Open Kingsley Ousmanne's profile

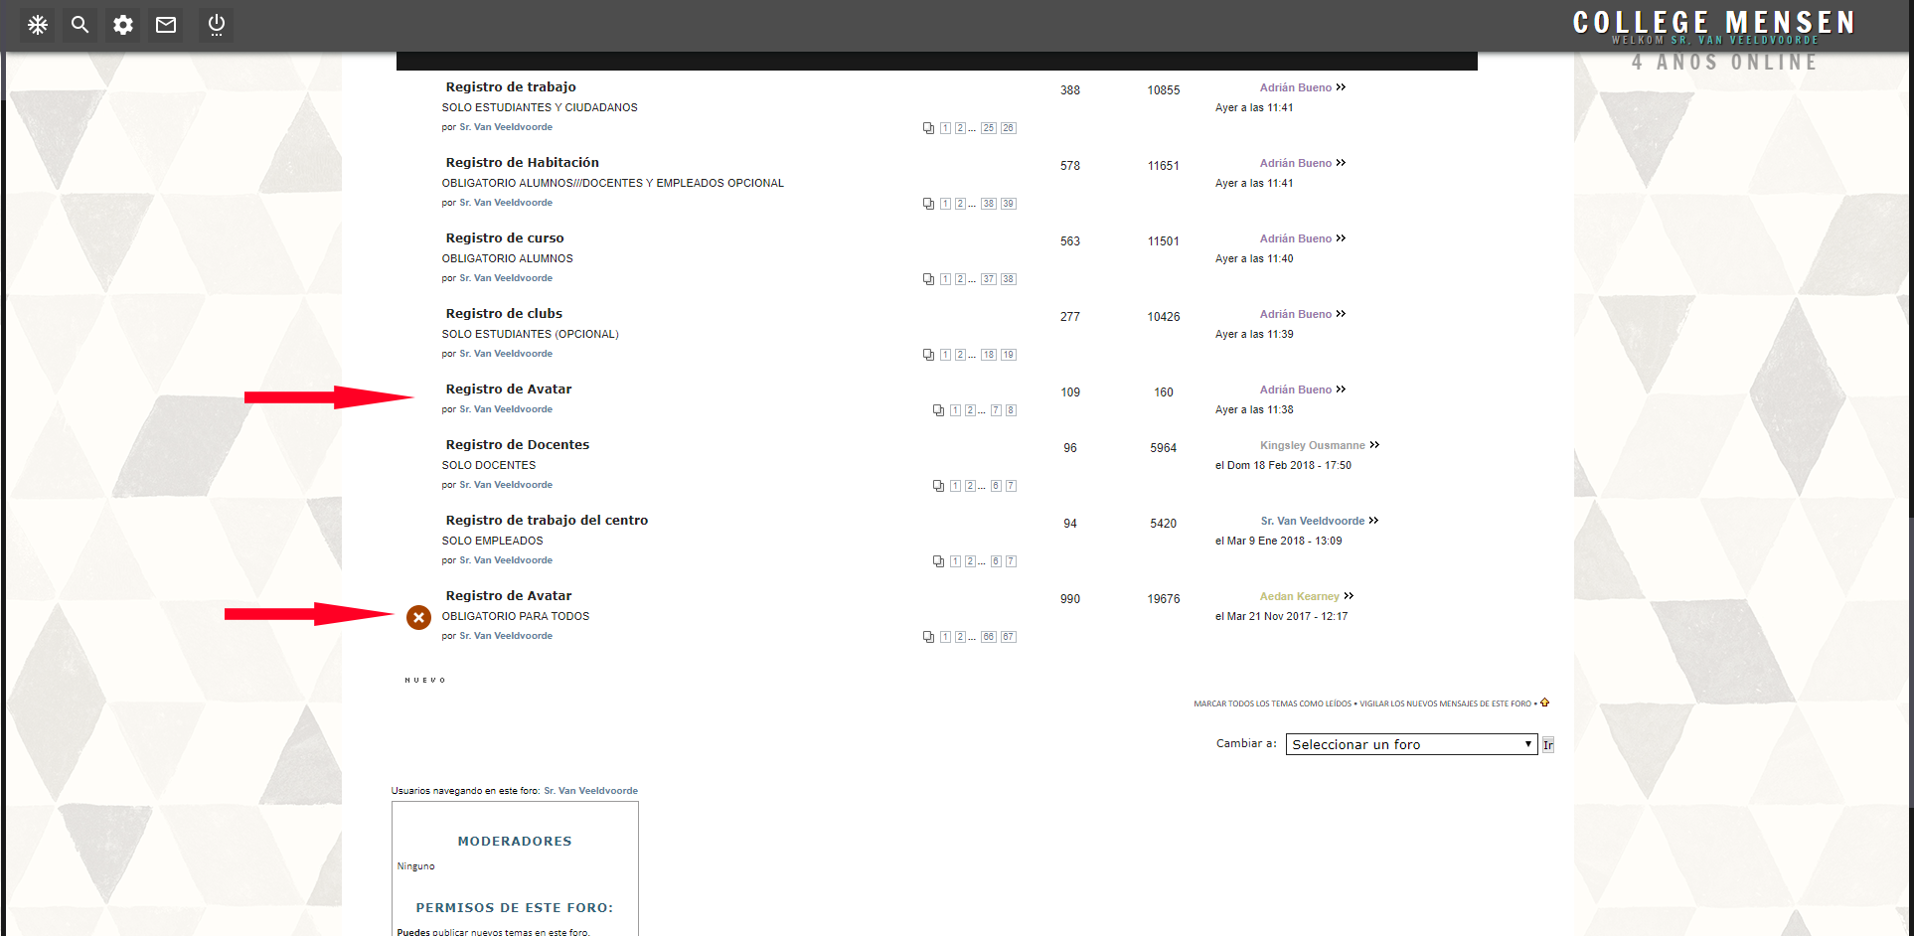click(1313, 445)
